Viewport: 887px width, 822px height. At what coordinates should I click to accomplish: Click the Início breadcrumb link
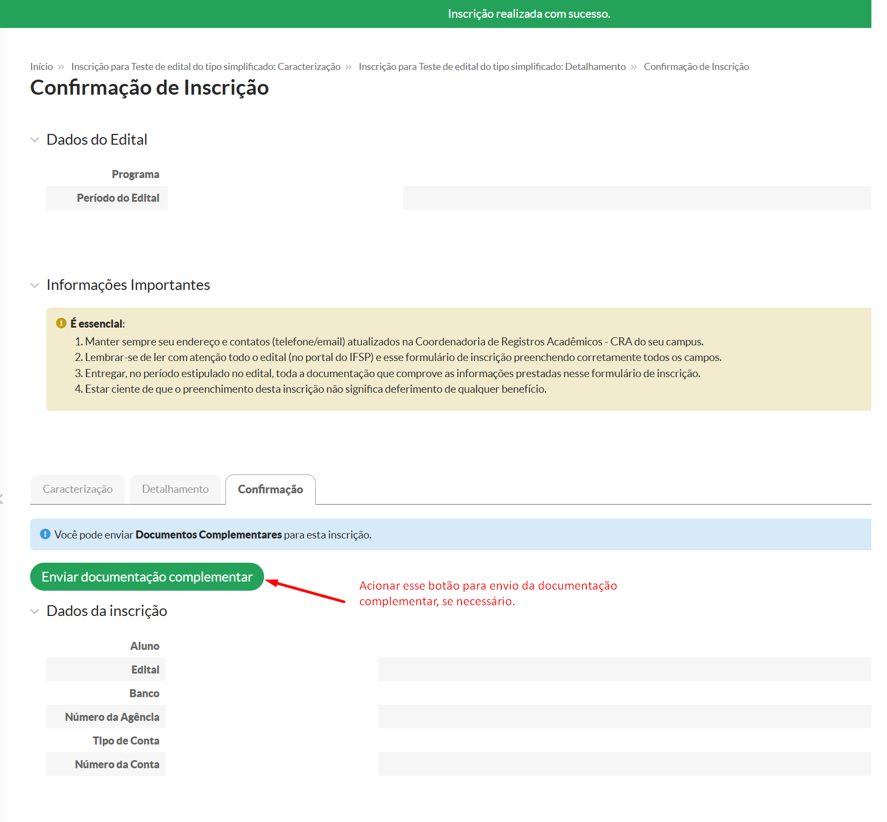(x=41, y=67)
